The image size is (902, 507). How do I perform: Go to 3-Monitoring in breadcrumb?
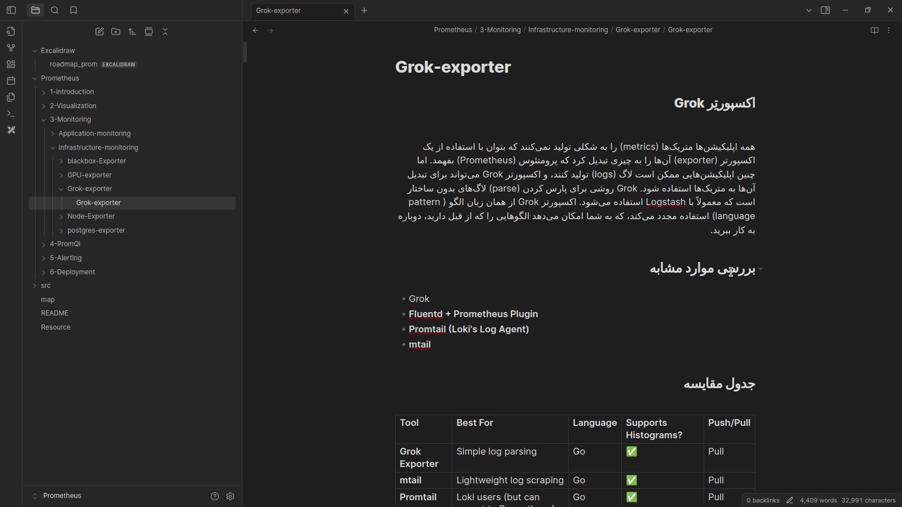coord(500,30)
